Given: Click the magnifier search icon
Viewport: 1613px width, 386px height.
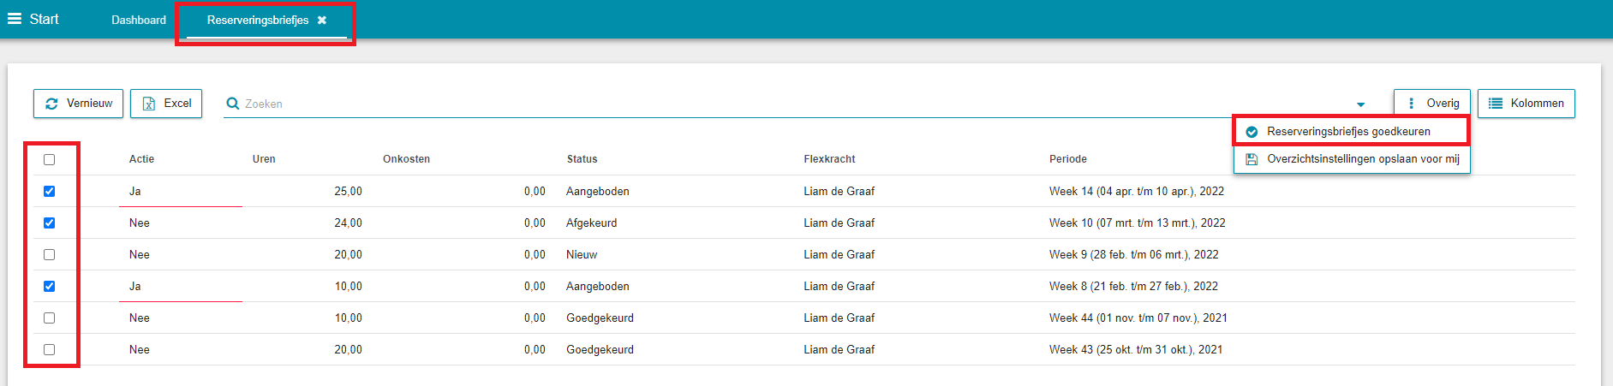Looking at the screenshot, I should click(x=232, y=104).
